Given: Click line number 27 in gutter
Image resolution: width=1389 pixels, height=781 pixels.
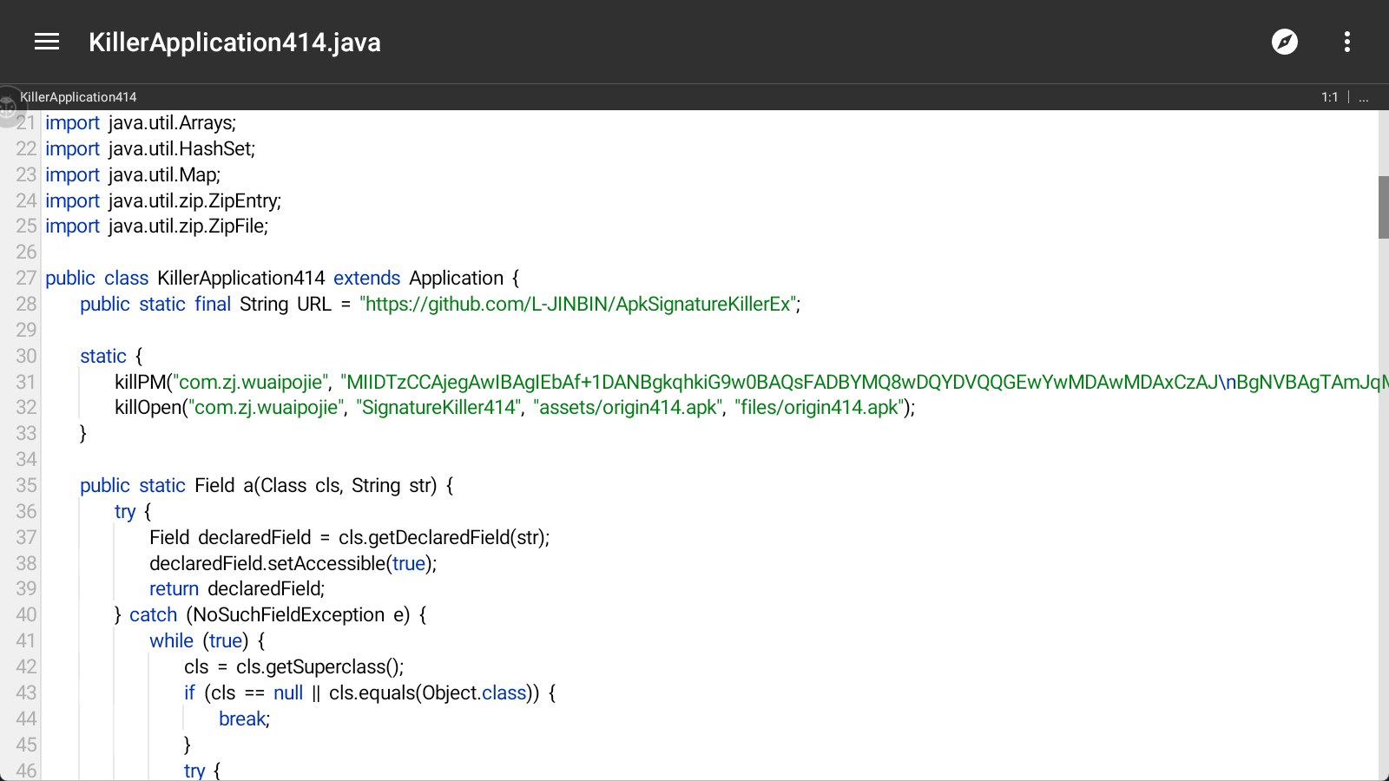Looking at the screenshot, I should (x=26, y=279).
